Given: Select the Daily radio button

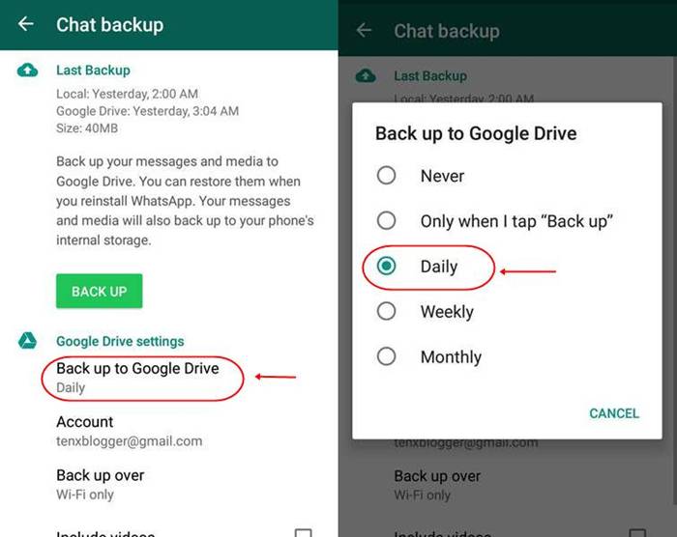Looking at the screenshot, I should [x=386, y=266].
